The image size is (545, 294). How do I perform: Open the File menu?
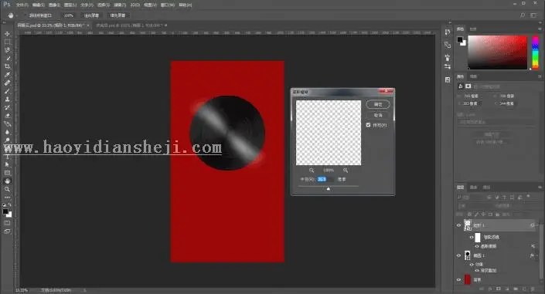pos(22,5)
